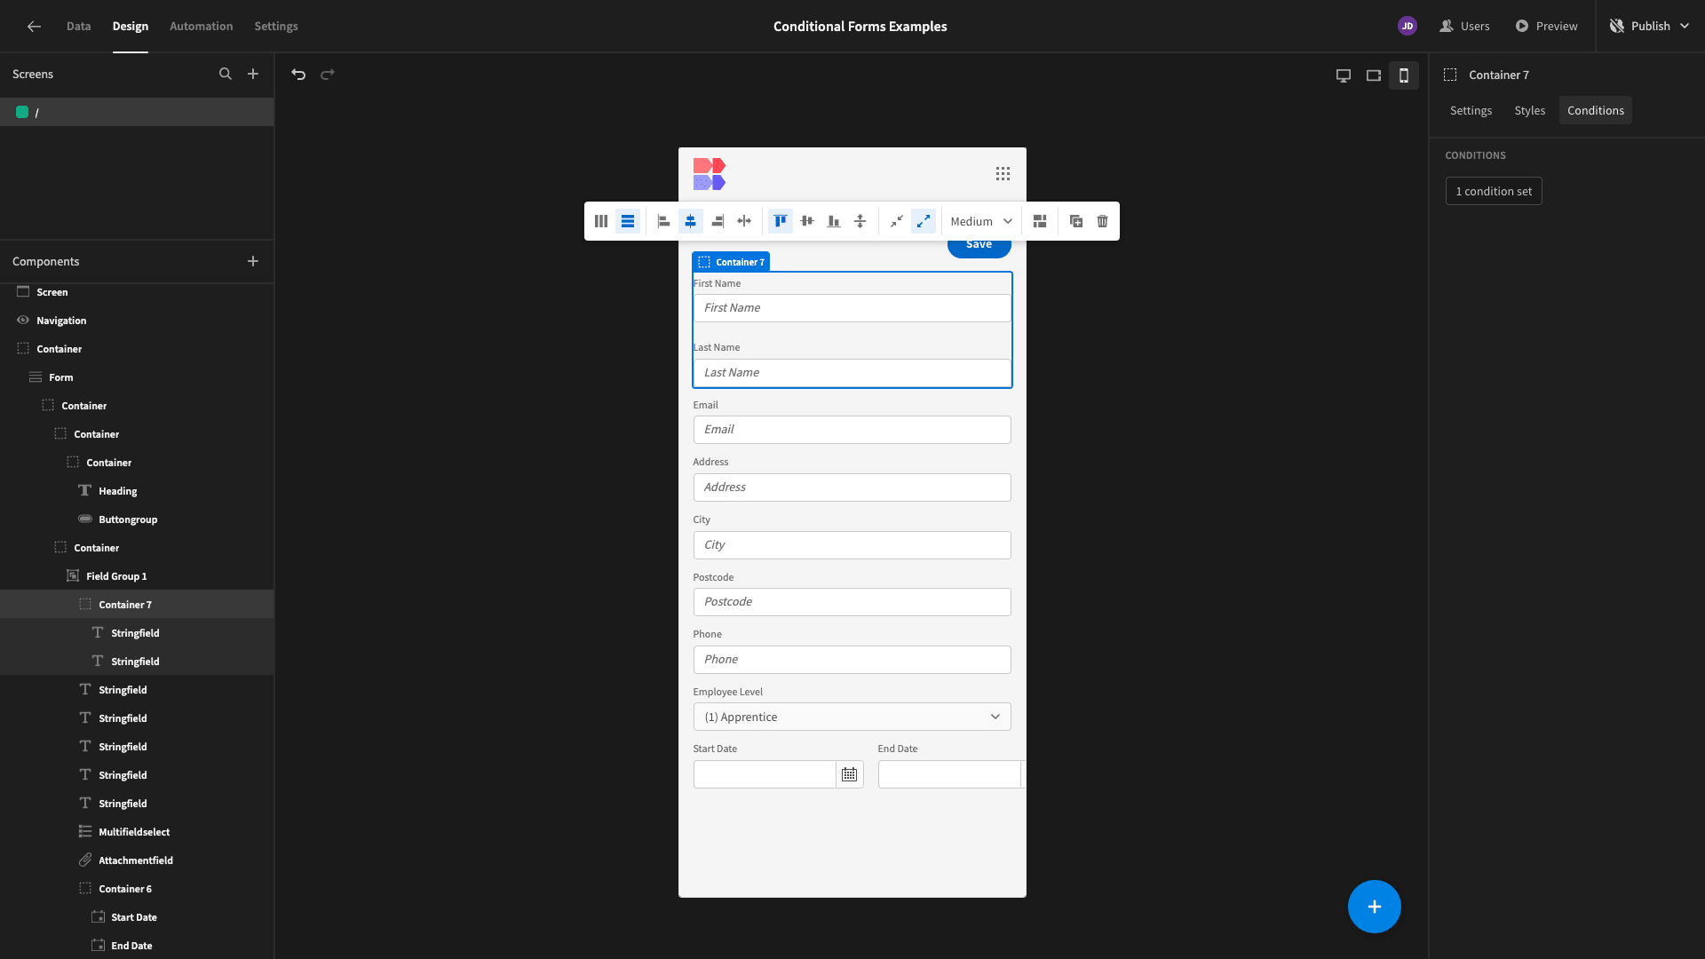Click the Preview button
Screen dimensions: 1705x959
(1546, 27)
